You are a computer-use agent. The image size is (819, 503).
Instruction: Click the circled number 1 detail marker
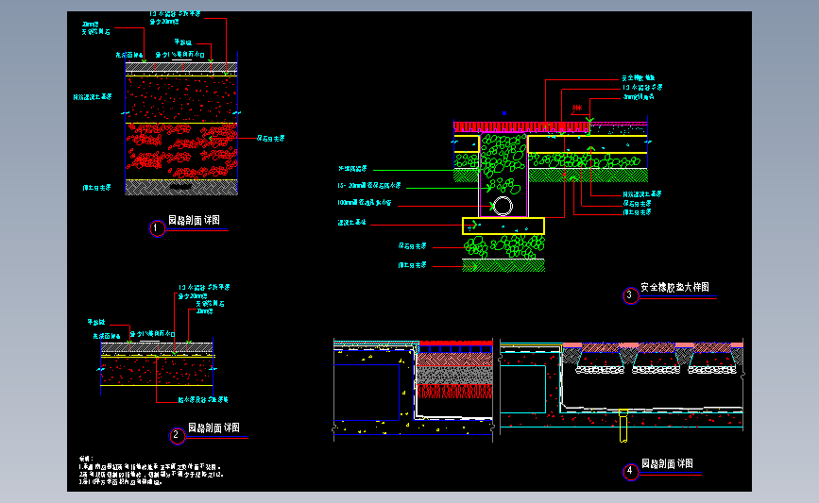tap(157, 228)
